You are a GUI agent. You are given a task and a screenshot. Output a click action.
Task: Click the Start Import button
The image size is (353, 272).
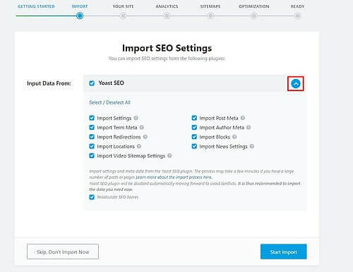click(x=284, y=252)
